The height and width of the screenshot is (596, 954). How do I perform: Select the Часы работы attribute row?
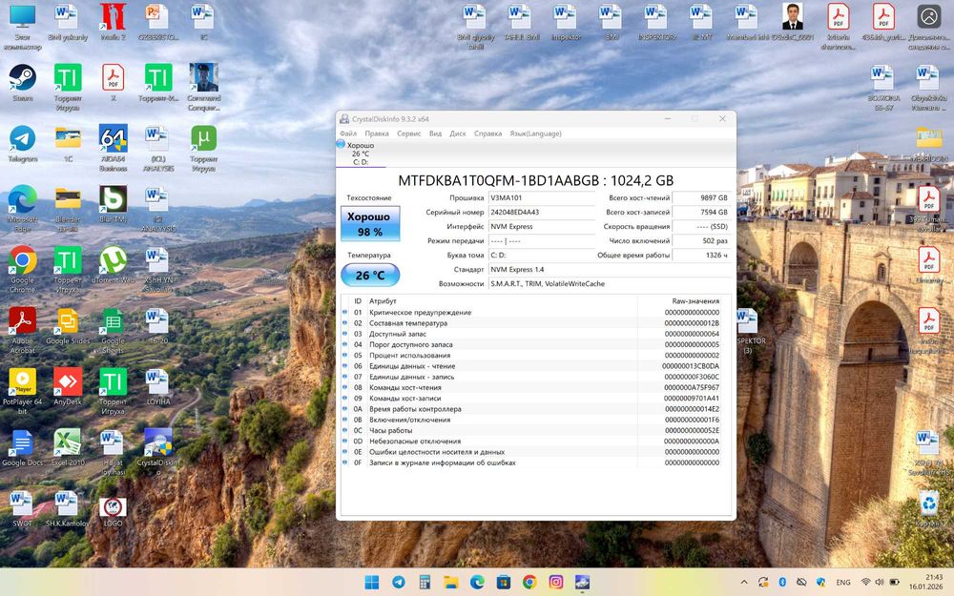[x=532, y=431]
